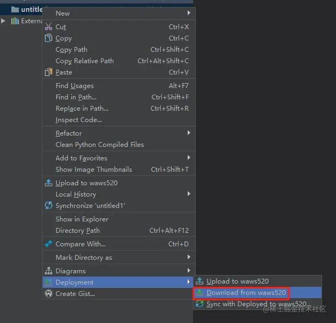Click the Compare With arrows icon
This screenshot has width=336, height=323.
(x=49, y=244)
